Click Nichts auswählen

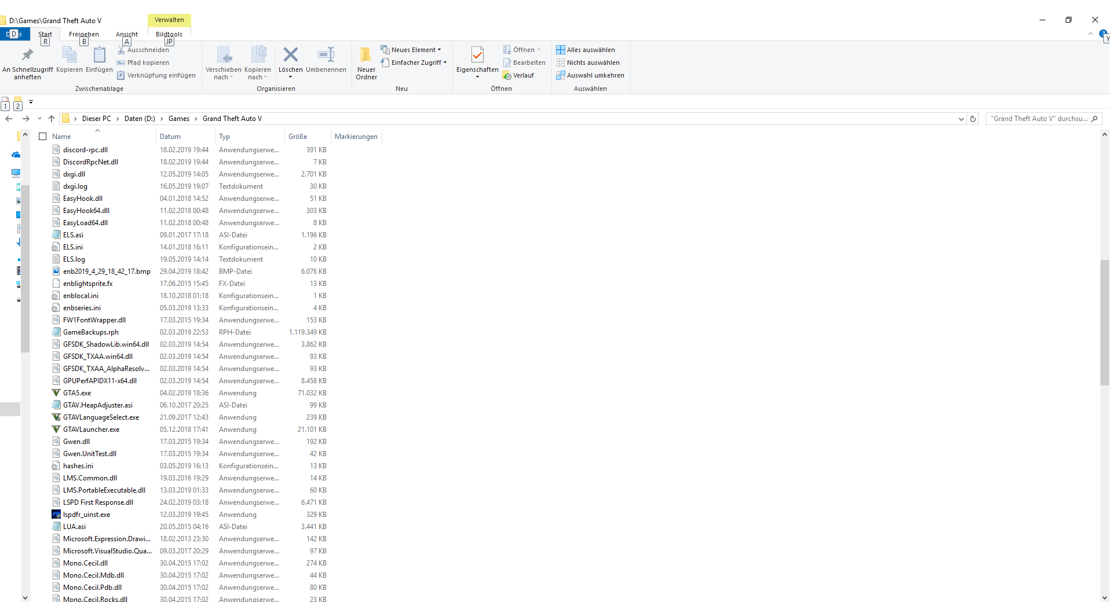588,63
